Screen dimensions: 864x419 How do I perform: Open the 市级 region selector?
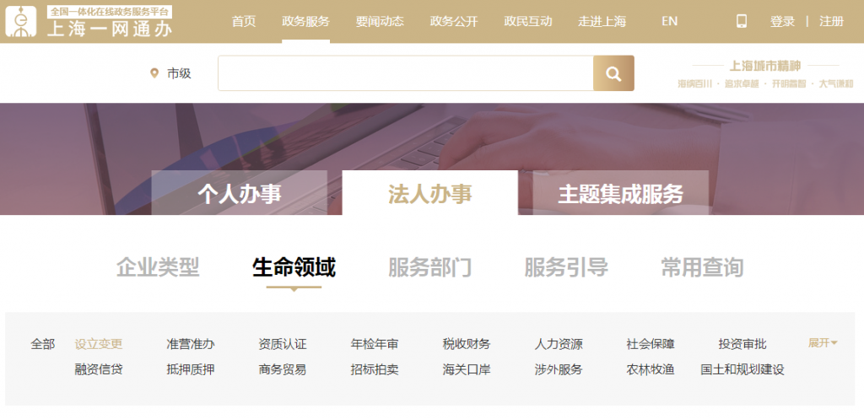(x=179, y=73)
